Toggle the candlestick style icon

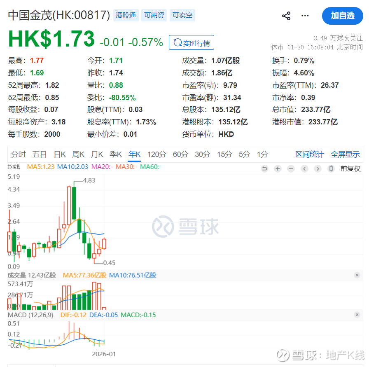tap(331, 168)
